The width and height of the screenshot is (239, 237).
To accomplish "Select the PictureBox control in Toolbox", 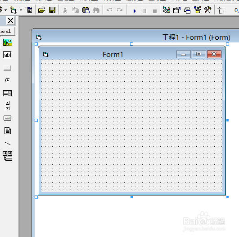I will coord(8,42).
